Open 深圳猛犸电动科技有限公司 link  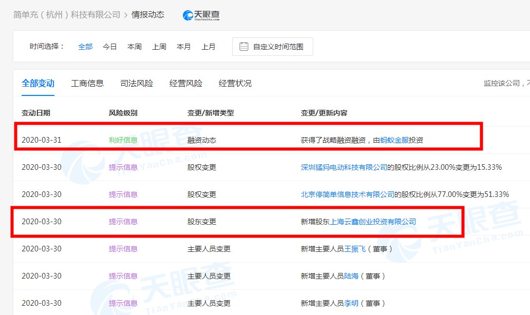[x=344, y=167]
